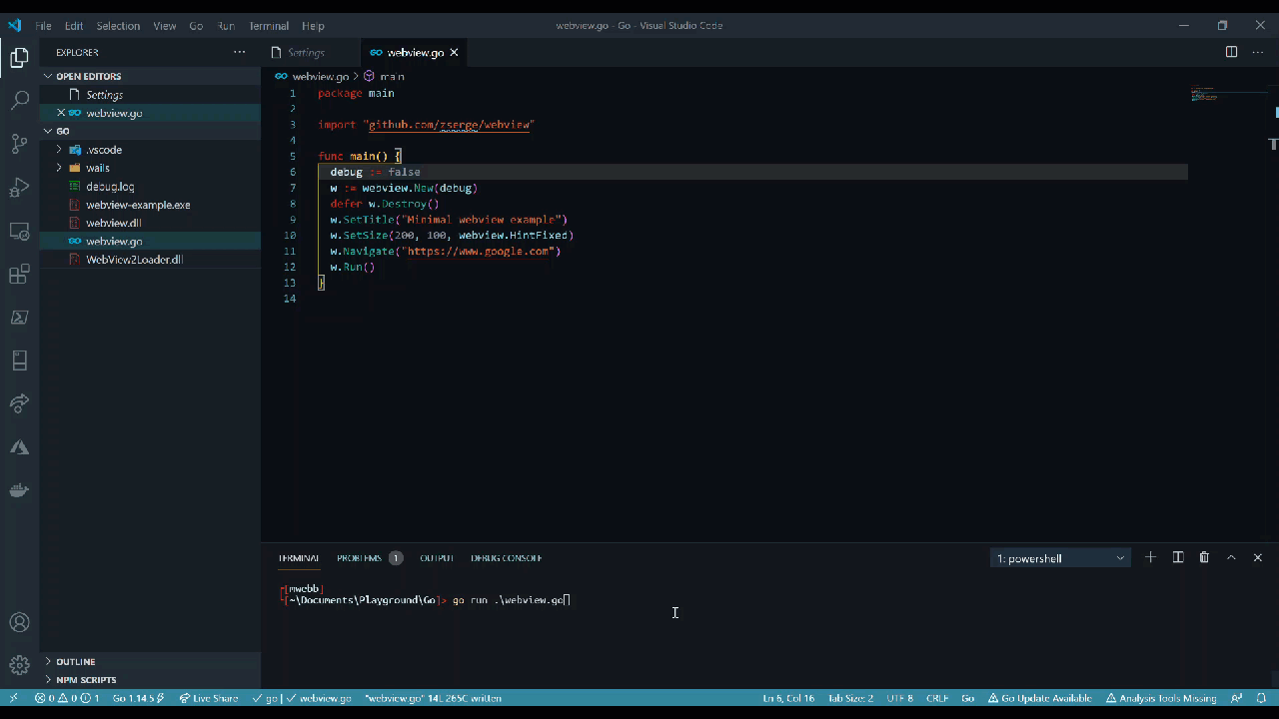Collapse the Open Editors section
The height and width of the screenshot is (719, 1279).
click(150, 76)
